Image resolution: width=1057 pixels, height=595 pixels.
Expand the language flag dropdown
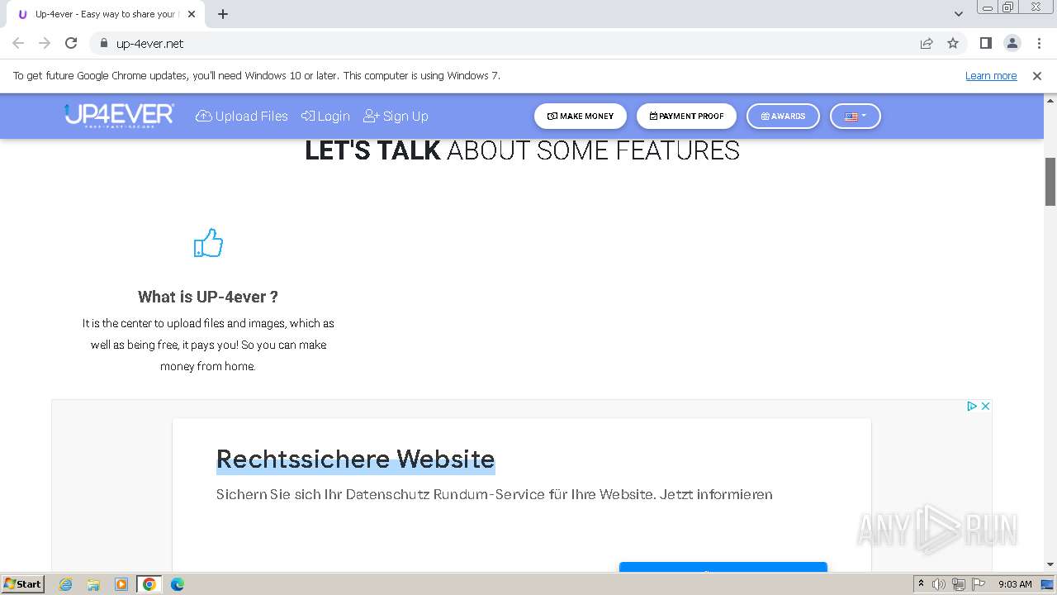pyautogui.click(x=856, y=117)
